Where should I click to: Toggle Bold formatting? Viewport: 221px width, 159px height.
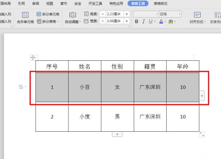137,22
